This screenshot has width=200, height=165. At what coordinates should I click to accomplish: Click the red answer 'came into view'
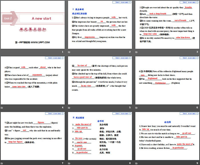[x=19, y=87]
